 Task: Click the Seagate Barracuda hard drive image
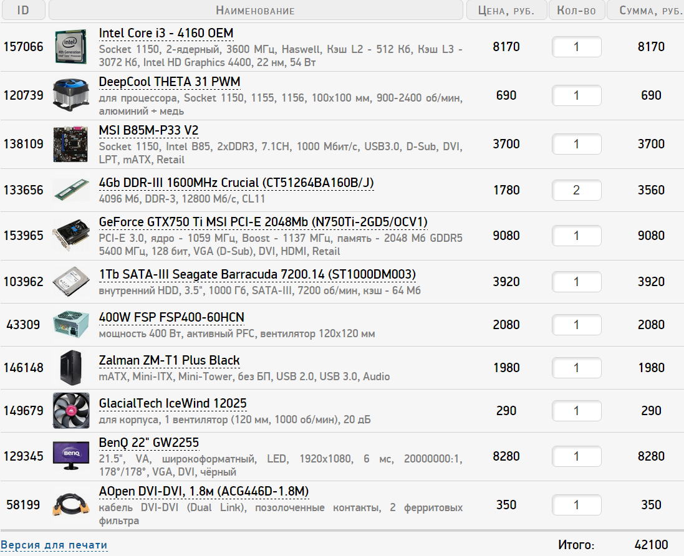[70, 282]
